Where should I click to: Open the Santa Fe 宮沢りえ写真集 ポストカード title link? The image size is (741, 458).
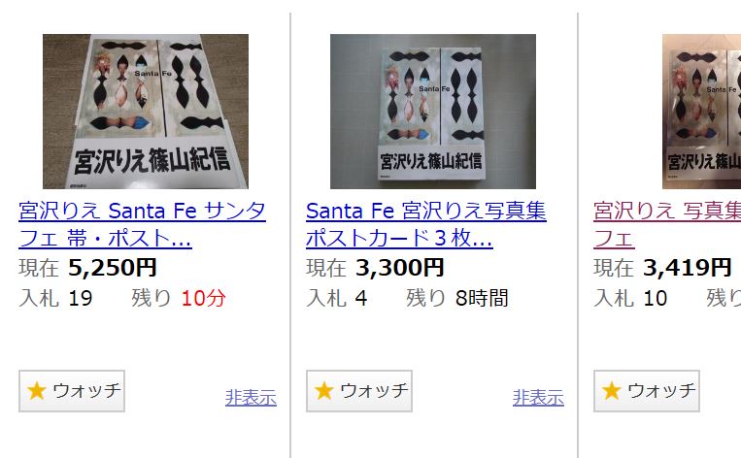coord(425,225)
